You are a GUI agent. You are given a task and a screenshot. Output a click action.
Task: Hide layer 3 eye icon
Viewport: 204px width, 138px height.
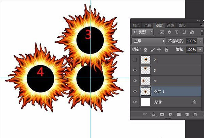click(x=135, y=70)
